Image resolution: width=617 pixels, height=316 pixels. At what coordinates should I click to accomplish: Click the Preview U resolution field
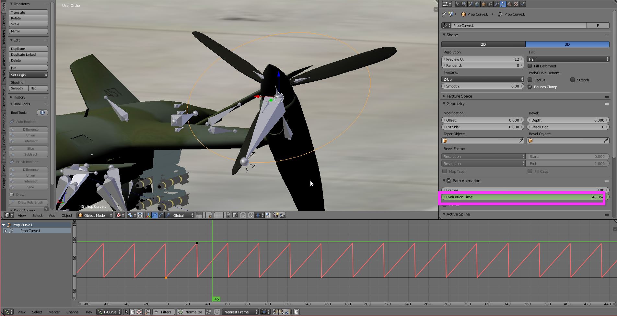(x=483, y=59)
